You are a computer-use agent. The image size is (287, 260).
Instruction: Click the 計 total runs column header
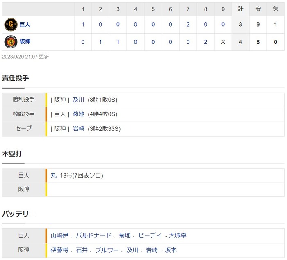coord(240,9)
